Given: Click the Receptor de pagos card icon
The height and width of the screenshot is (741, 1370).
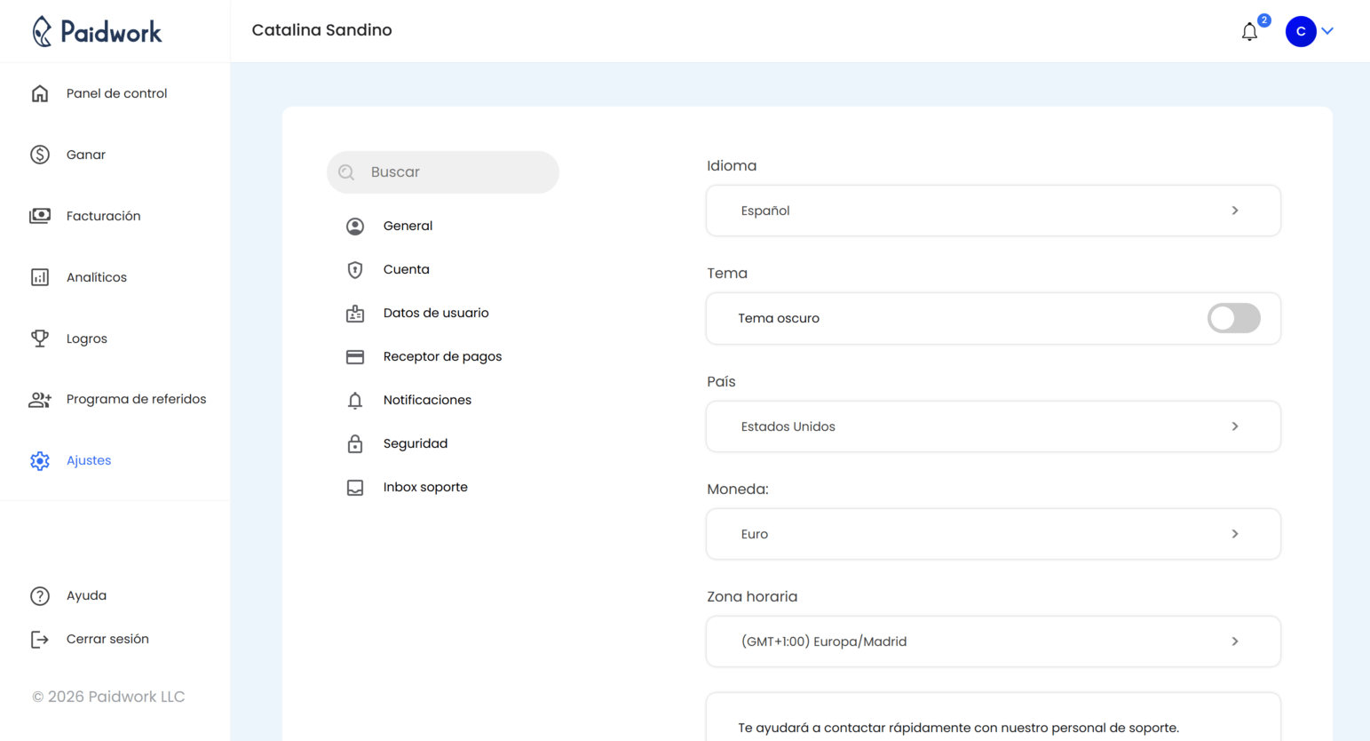Looking at the screenshot, I should point(355,356).
